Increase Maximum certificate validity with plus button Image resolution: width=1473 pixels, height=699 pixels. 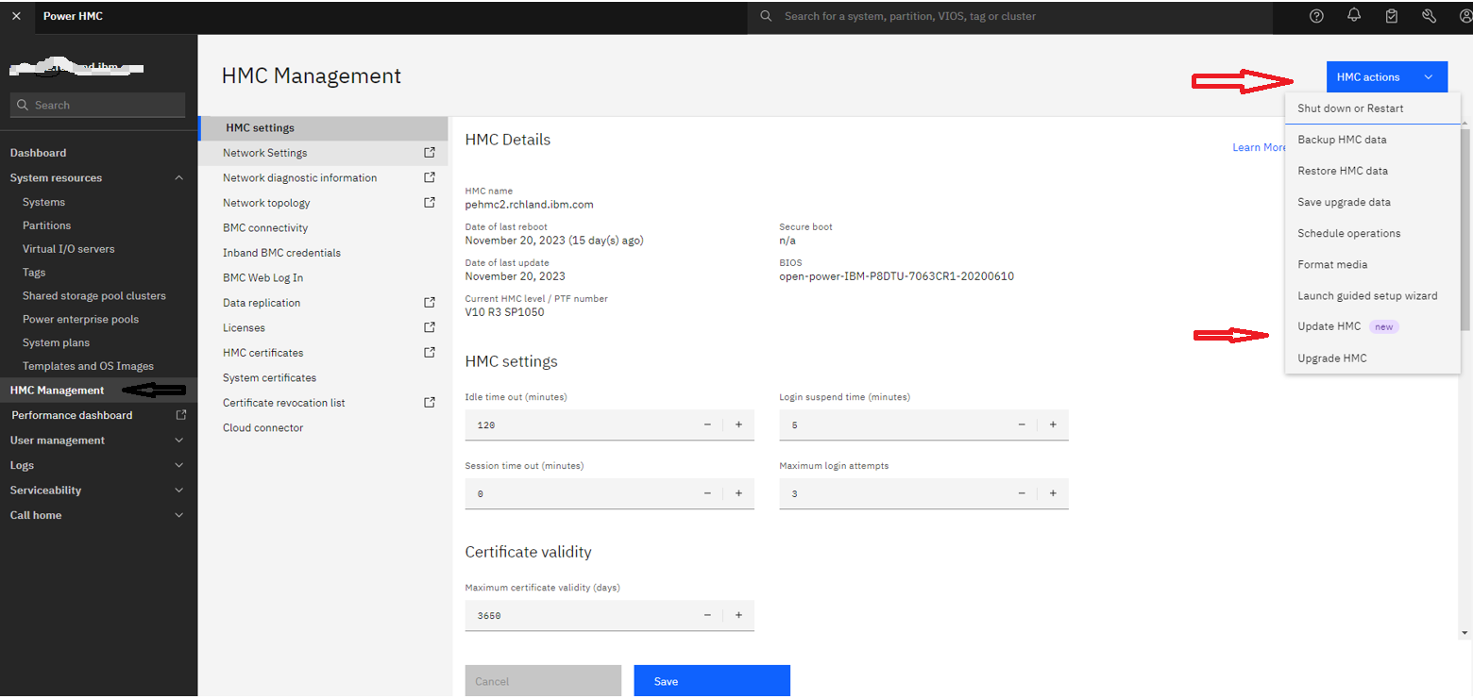pos(738,615)
